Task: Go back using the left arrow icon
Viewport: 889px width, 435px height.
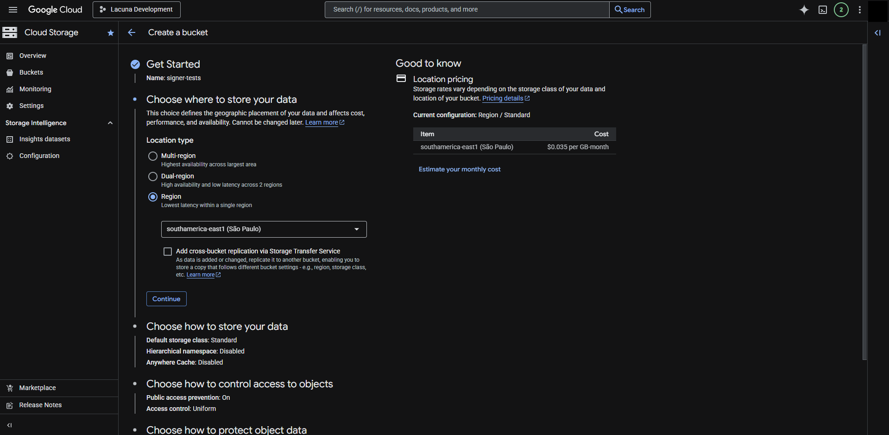Action: 132,32
